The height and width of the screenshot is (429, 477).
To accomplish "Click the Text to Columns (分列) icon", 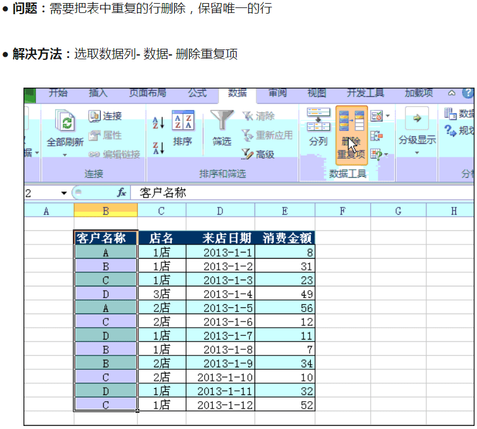I will 318,123.
